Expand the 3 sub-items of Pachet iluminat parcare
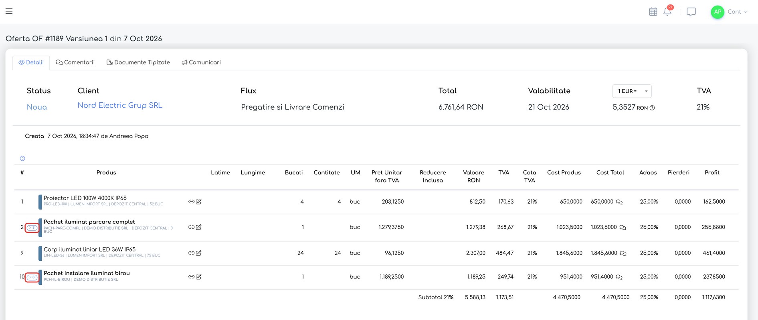The width and height of the screenshot is (758, 320). (x=32, y=228)
